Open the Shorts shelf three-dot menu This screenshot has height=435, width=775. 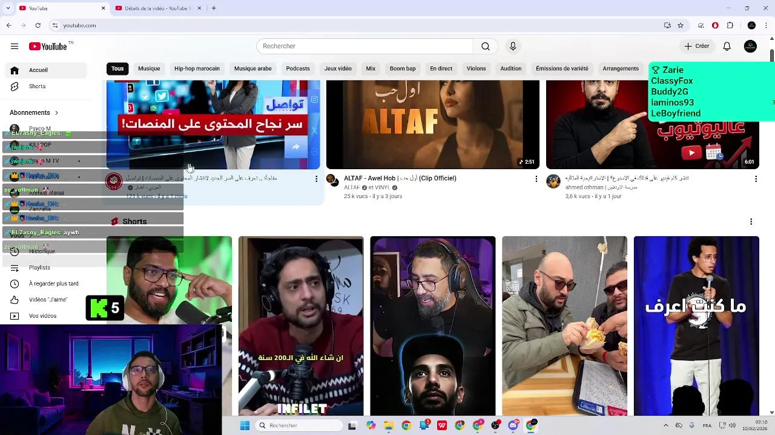point(751,222)
